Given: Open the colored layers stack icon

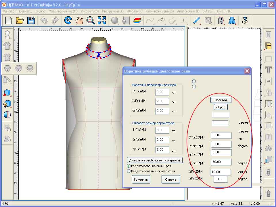Looking at the screenshot, I should click(137, 20).
